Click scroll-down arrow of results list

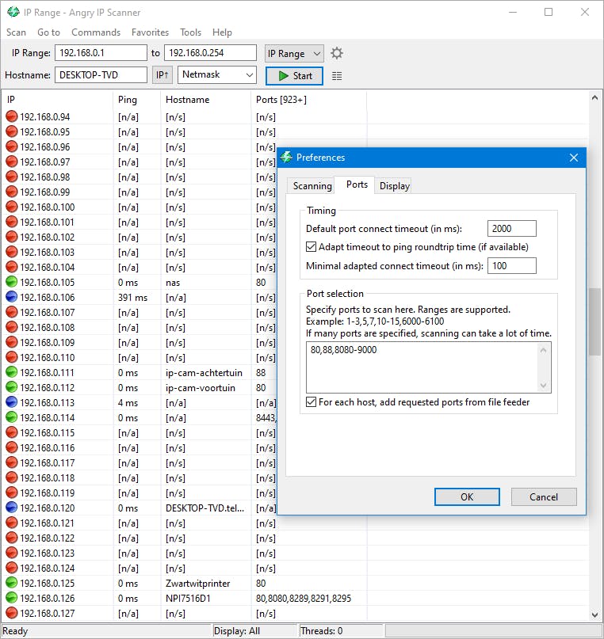click(x=594, y=614)
